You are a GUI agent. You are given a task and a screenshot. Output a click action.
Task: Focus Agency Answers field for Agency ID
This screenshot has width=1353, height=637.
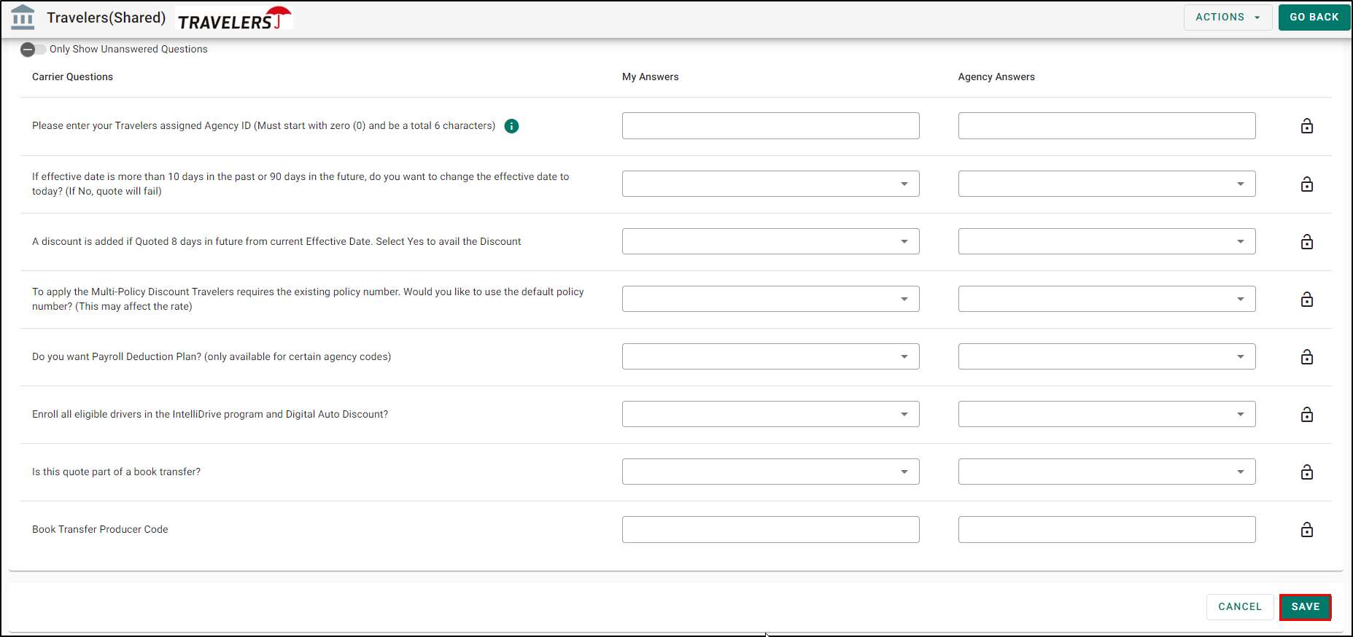[1106, 126]
